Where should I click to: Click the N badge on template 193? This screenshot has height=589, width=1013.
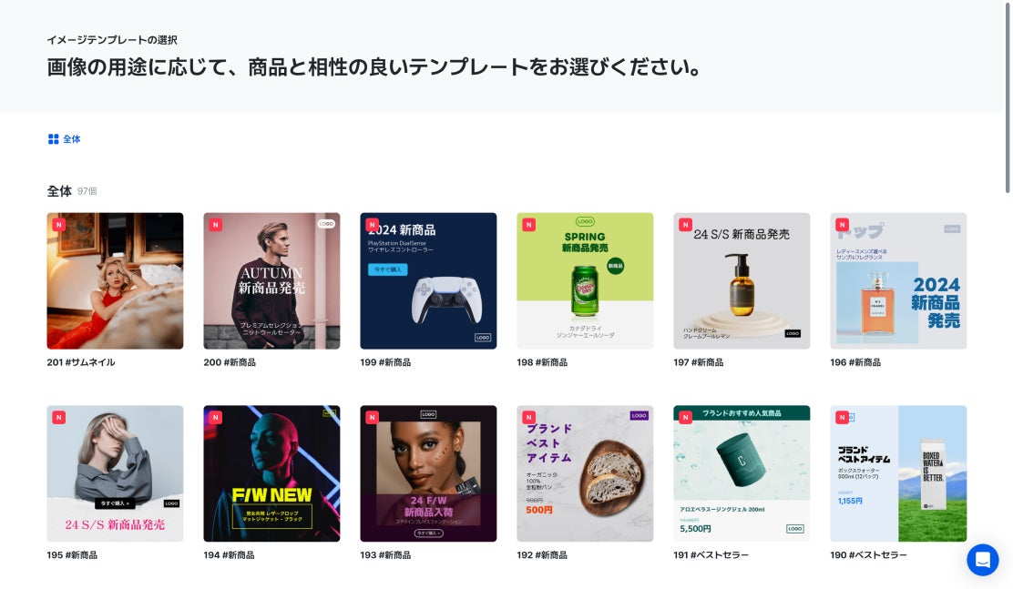click(372, 417)
